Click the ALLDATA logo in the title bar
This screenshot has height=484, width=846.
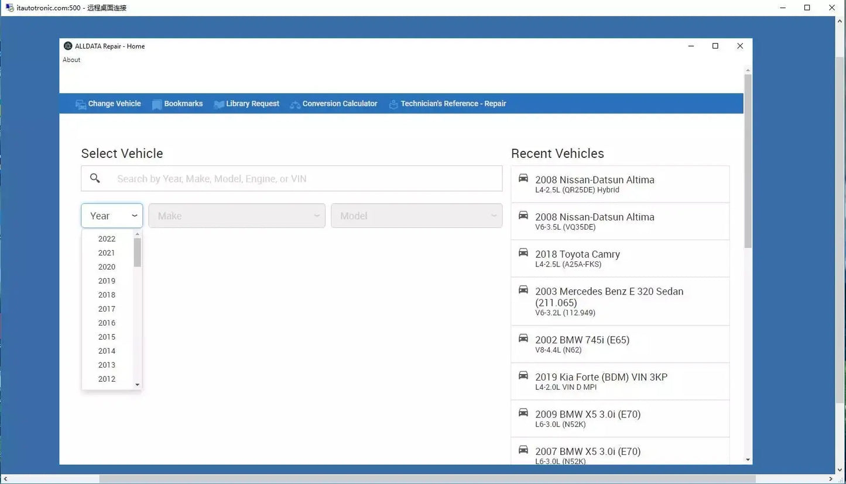(x=68, y=46)
